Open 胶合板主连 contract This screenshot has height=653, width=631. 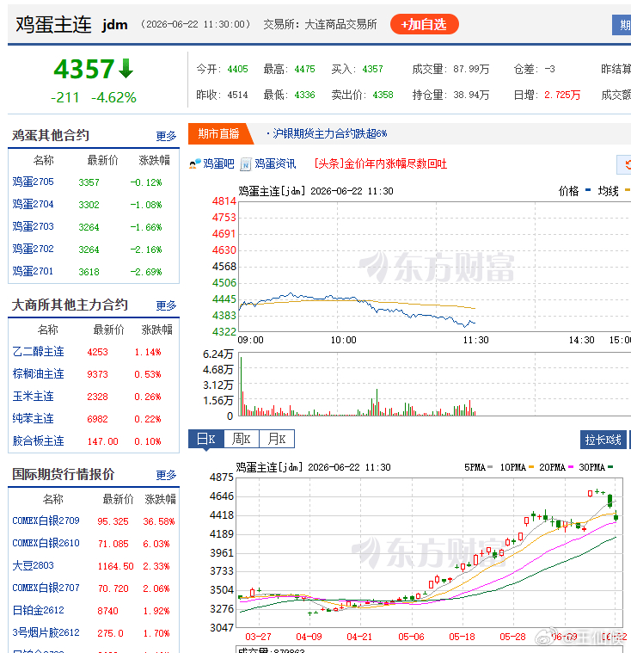39,441
